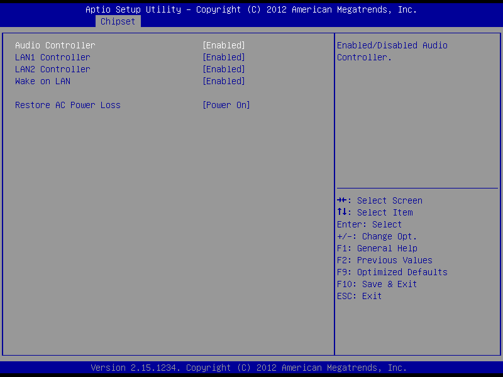Image resolution: width=503 pixels, height=377 pixels.
Task: Click the Select Item arrows hint
Action: [375, 212]
